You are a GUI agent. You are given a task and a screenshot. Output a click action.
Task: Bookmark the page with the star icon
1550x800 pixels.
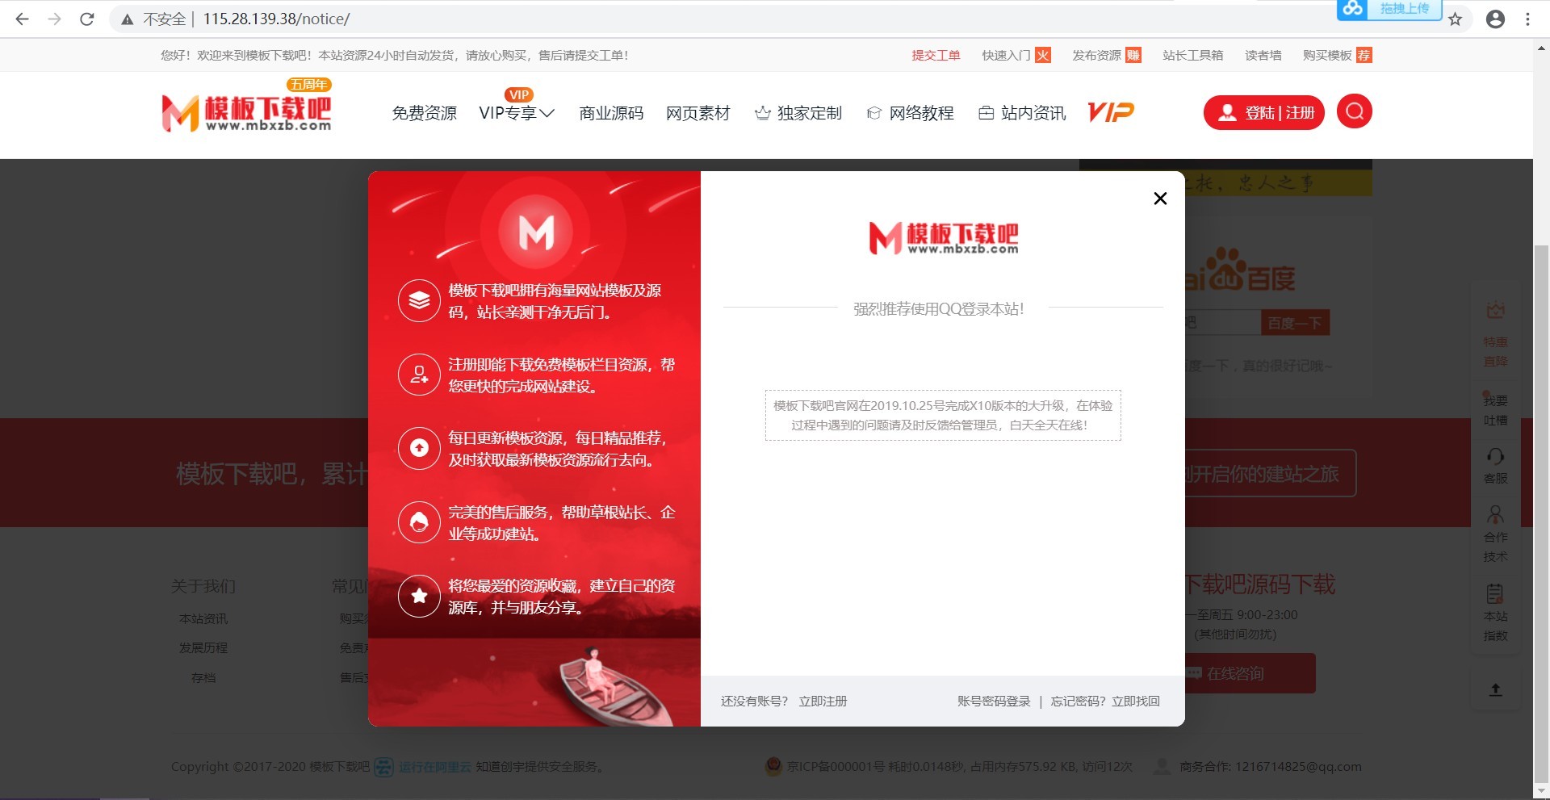click(x=1455, y=19)
